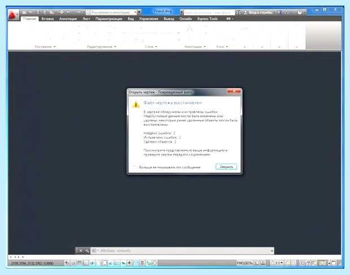350x275 pixels.
Task: Expand the Quick Access toolbar customize arrow
Action: click(139, 12)
